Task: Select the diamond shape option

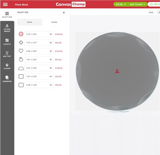Action: click(21, 43)
